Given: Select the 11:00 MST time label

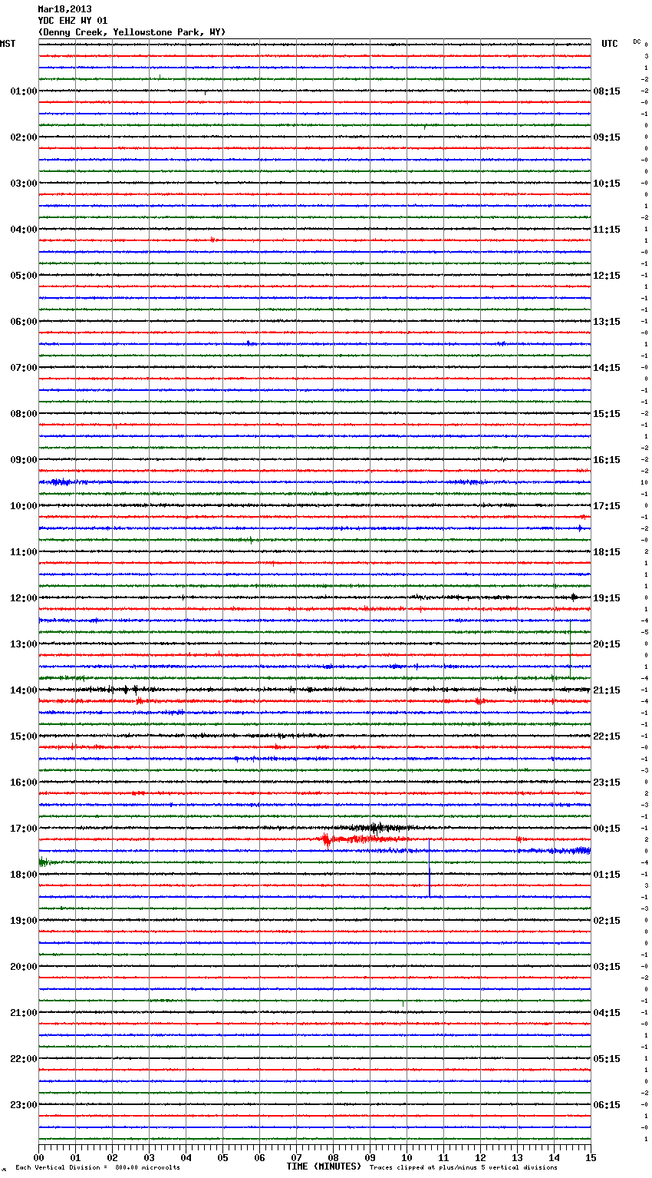Looking at the screenshot, I should [24, 552].
